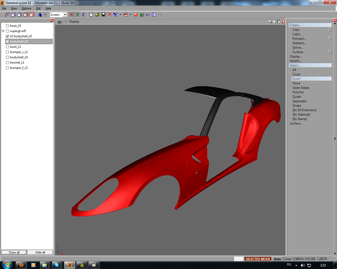Click the zoom magnifier in viewport

(x=270, y=22)
